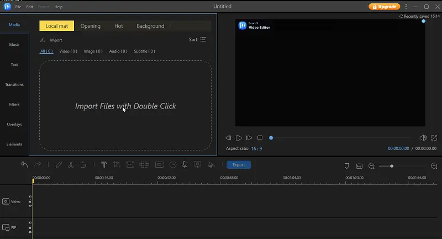Click the EaseUS app logo in the title bar
The image size is (442, 239).
click(x=7, y=6)
